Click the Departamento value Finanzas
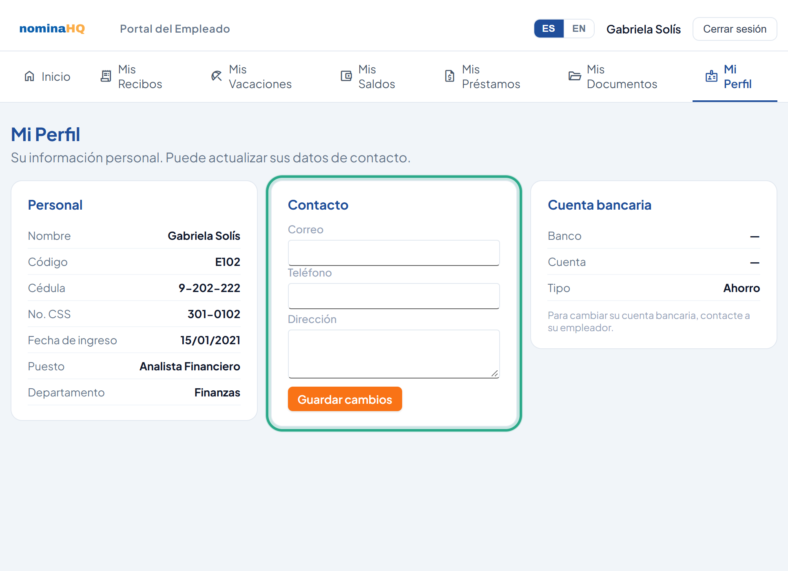Viewport: 788px width, 571px height. click(217, 392)
